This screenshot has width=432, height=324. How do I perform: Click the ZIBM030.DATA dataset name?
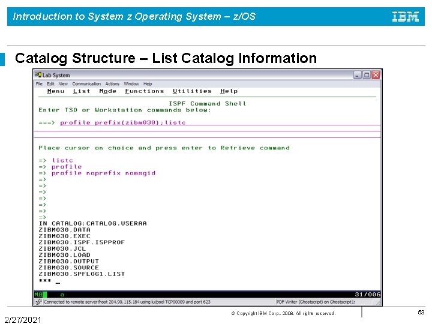coord(64,230)
